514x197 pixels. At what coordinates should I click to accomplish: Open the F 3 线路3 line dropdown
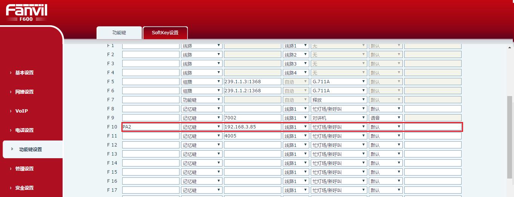pyautogui.click(x=296, y=64)
